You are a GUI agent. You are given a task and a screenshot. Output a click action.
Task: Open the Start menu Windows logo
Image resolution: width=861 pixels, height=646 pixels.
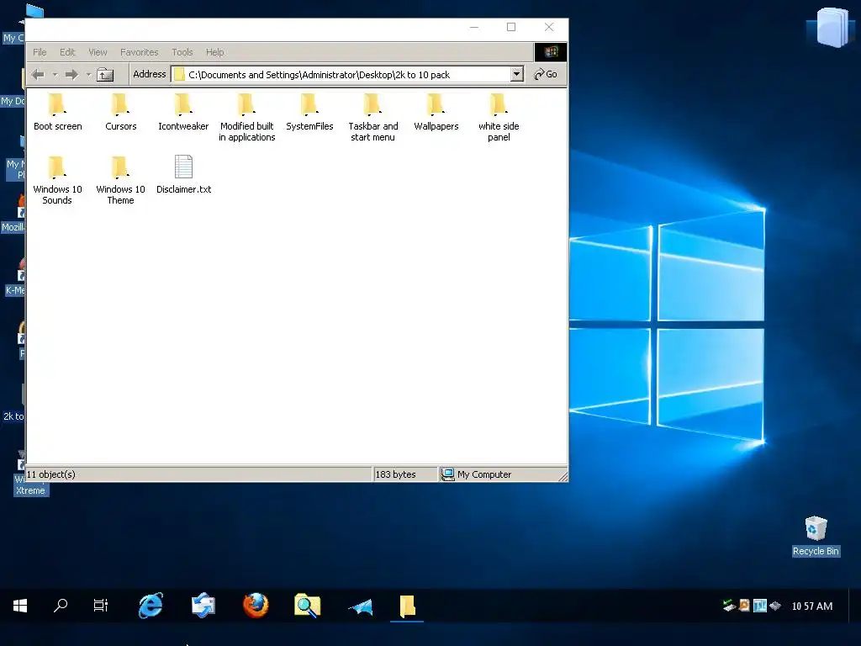point(20,606)
